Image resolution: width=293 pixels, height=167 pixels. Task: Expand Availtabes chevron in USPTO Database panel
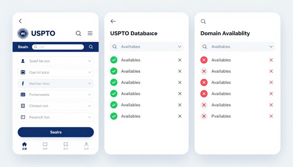tap(180, 47)
